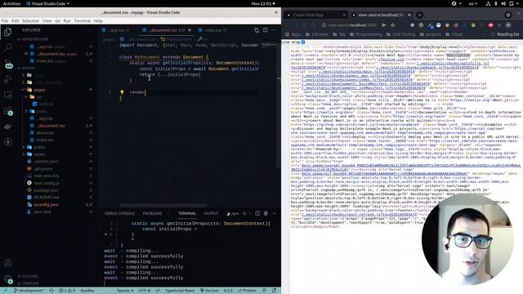Open the Selection menu
The image size is (523, 294).
coord(31,20)
